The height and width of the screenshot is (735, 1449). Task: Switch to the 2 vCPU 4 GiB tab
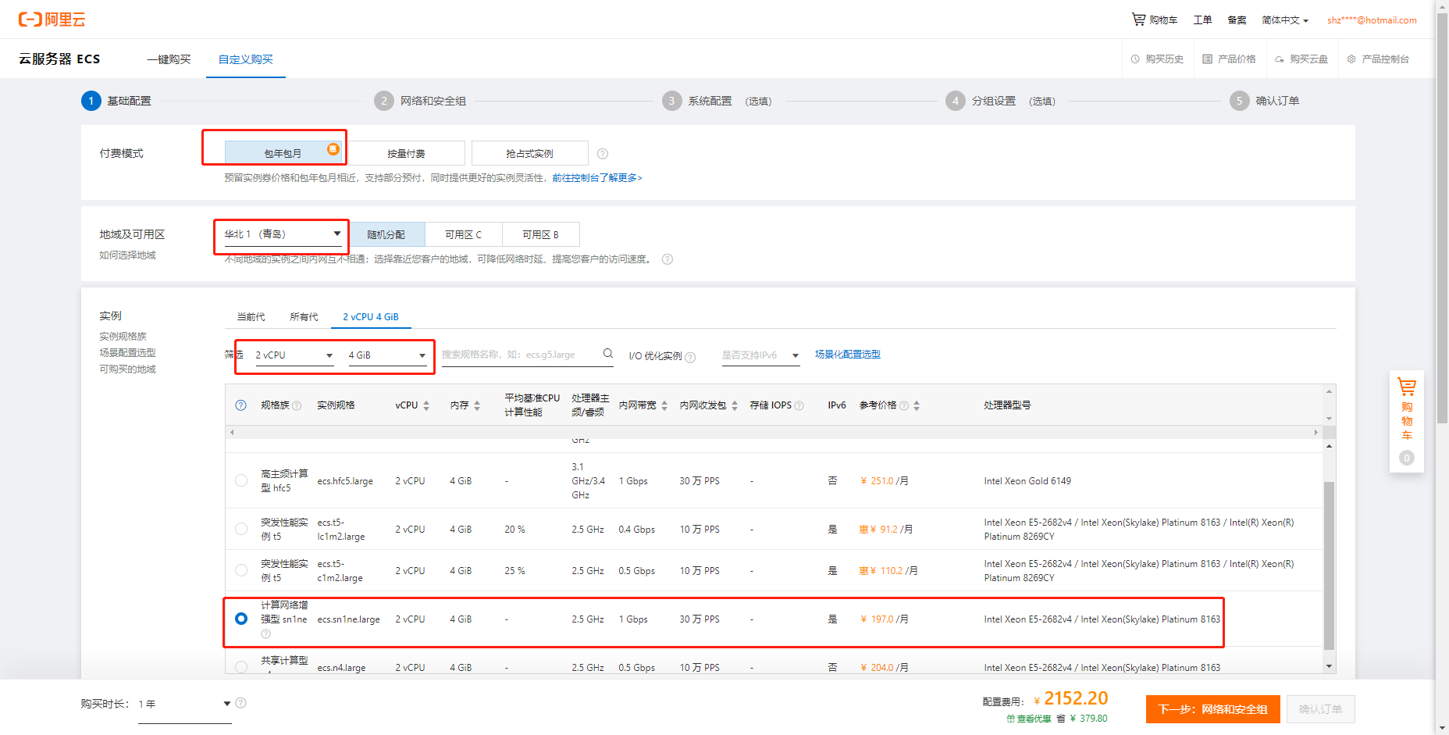point(371,317)
